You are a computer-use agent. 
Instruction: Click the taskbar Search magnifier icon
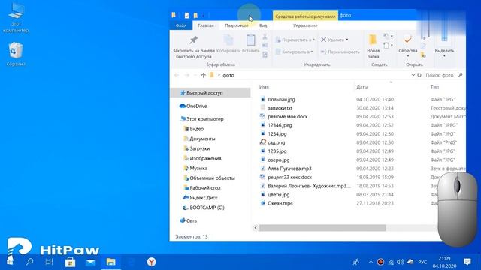click(x=29, y=262)
